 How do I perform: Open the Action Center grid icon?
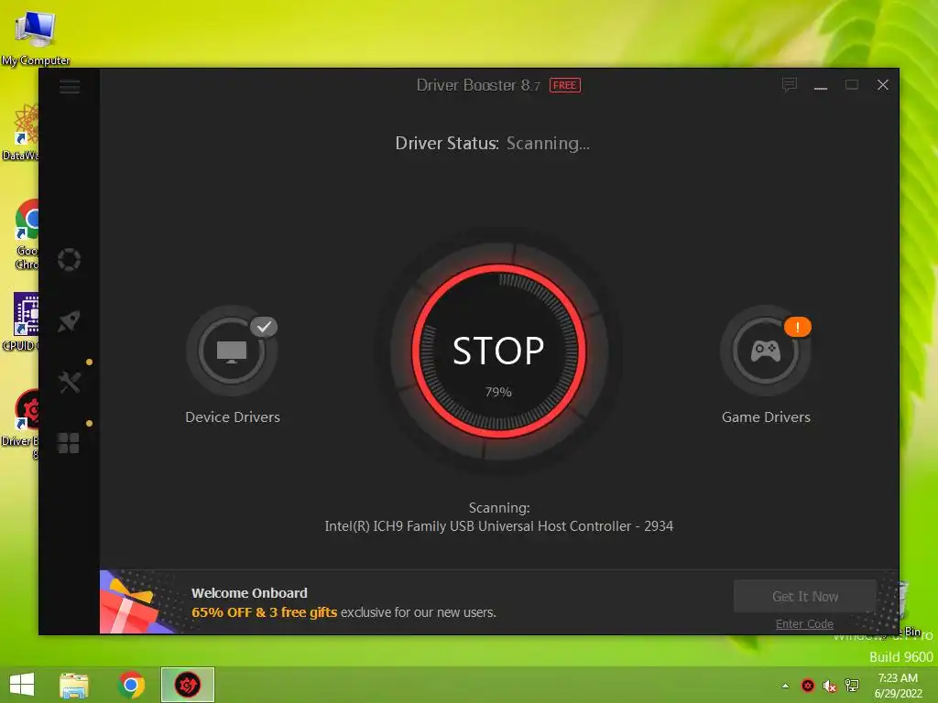pos(68,443)
